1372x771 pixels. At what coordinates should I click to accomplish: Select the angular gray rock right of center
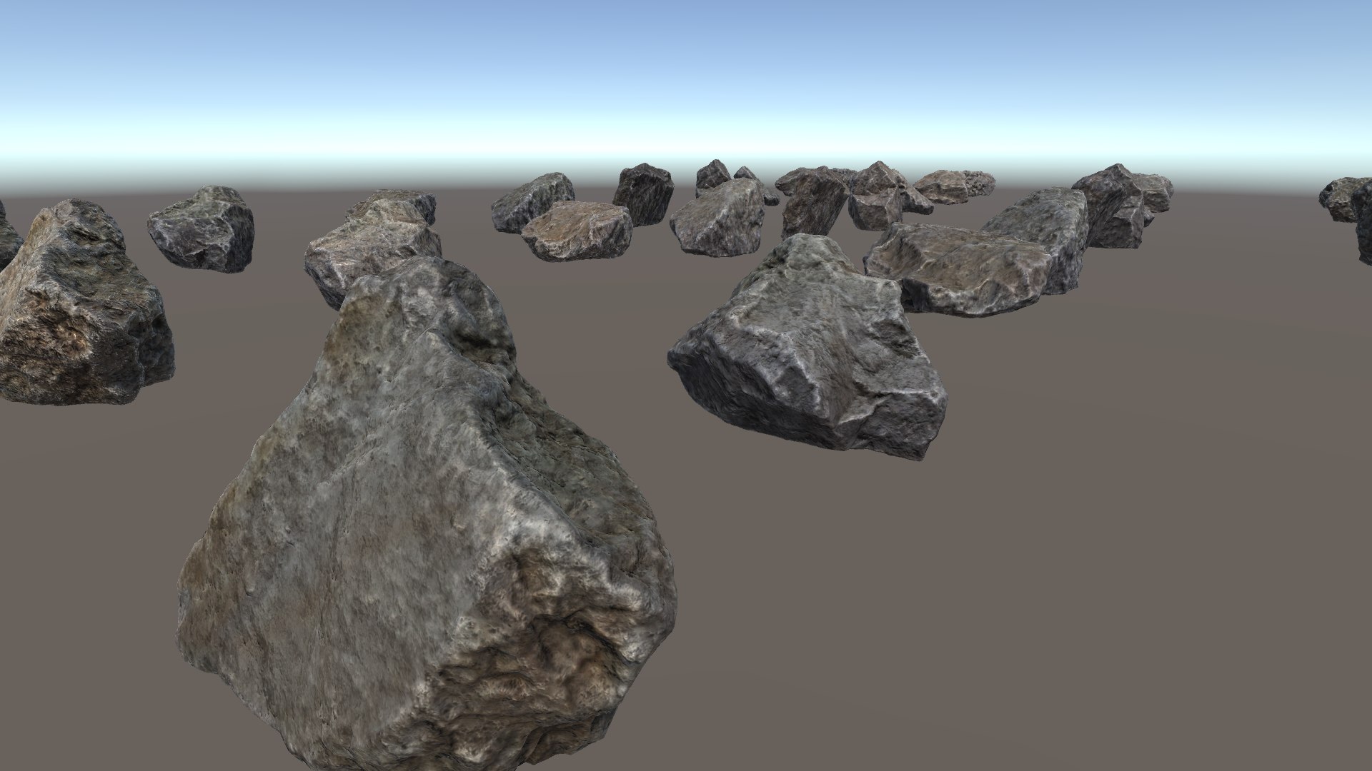pyautogui.click(x=807, y=348)
